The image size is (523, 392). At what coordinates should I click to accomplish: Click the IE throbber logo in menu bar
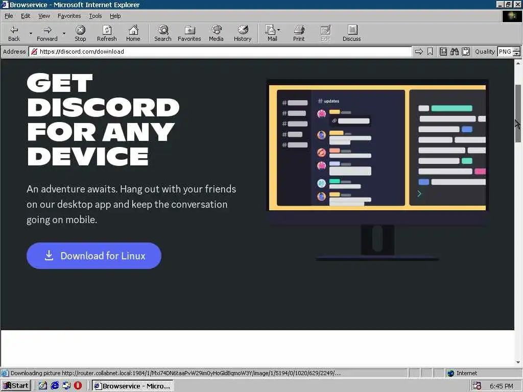pyautogui.click(x=511, y=16)
